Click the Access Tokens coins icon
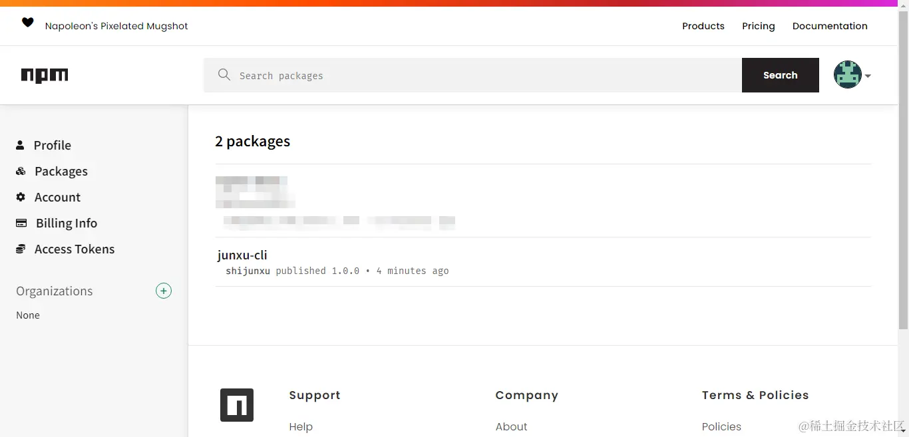Screen dimensions: 909x437 21,249
